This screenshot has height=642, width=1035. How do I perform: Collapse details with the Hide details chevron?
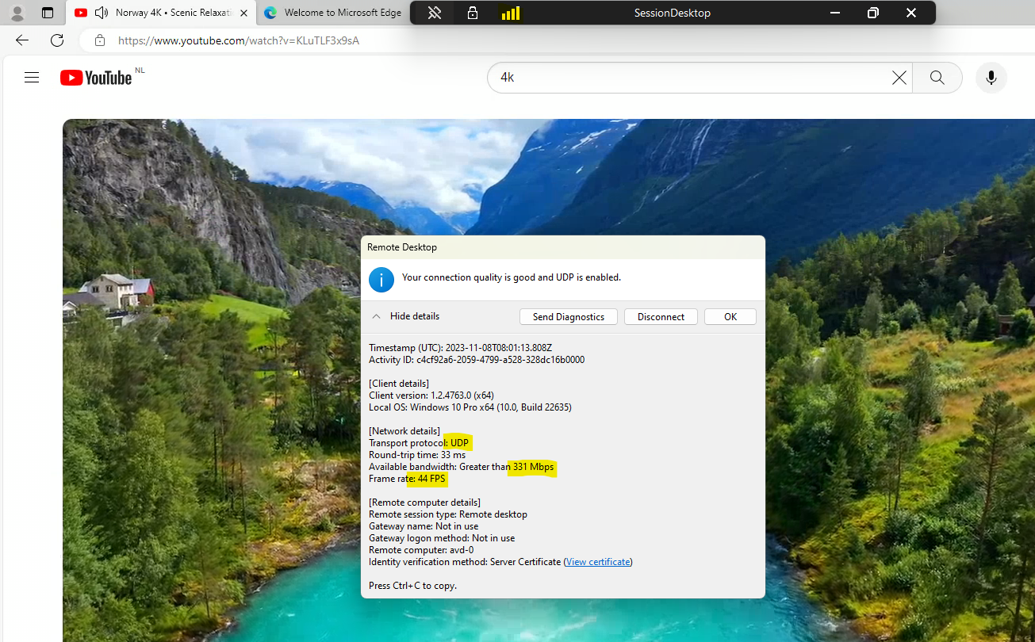coord(376,316)
